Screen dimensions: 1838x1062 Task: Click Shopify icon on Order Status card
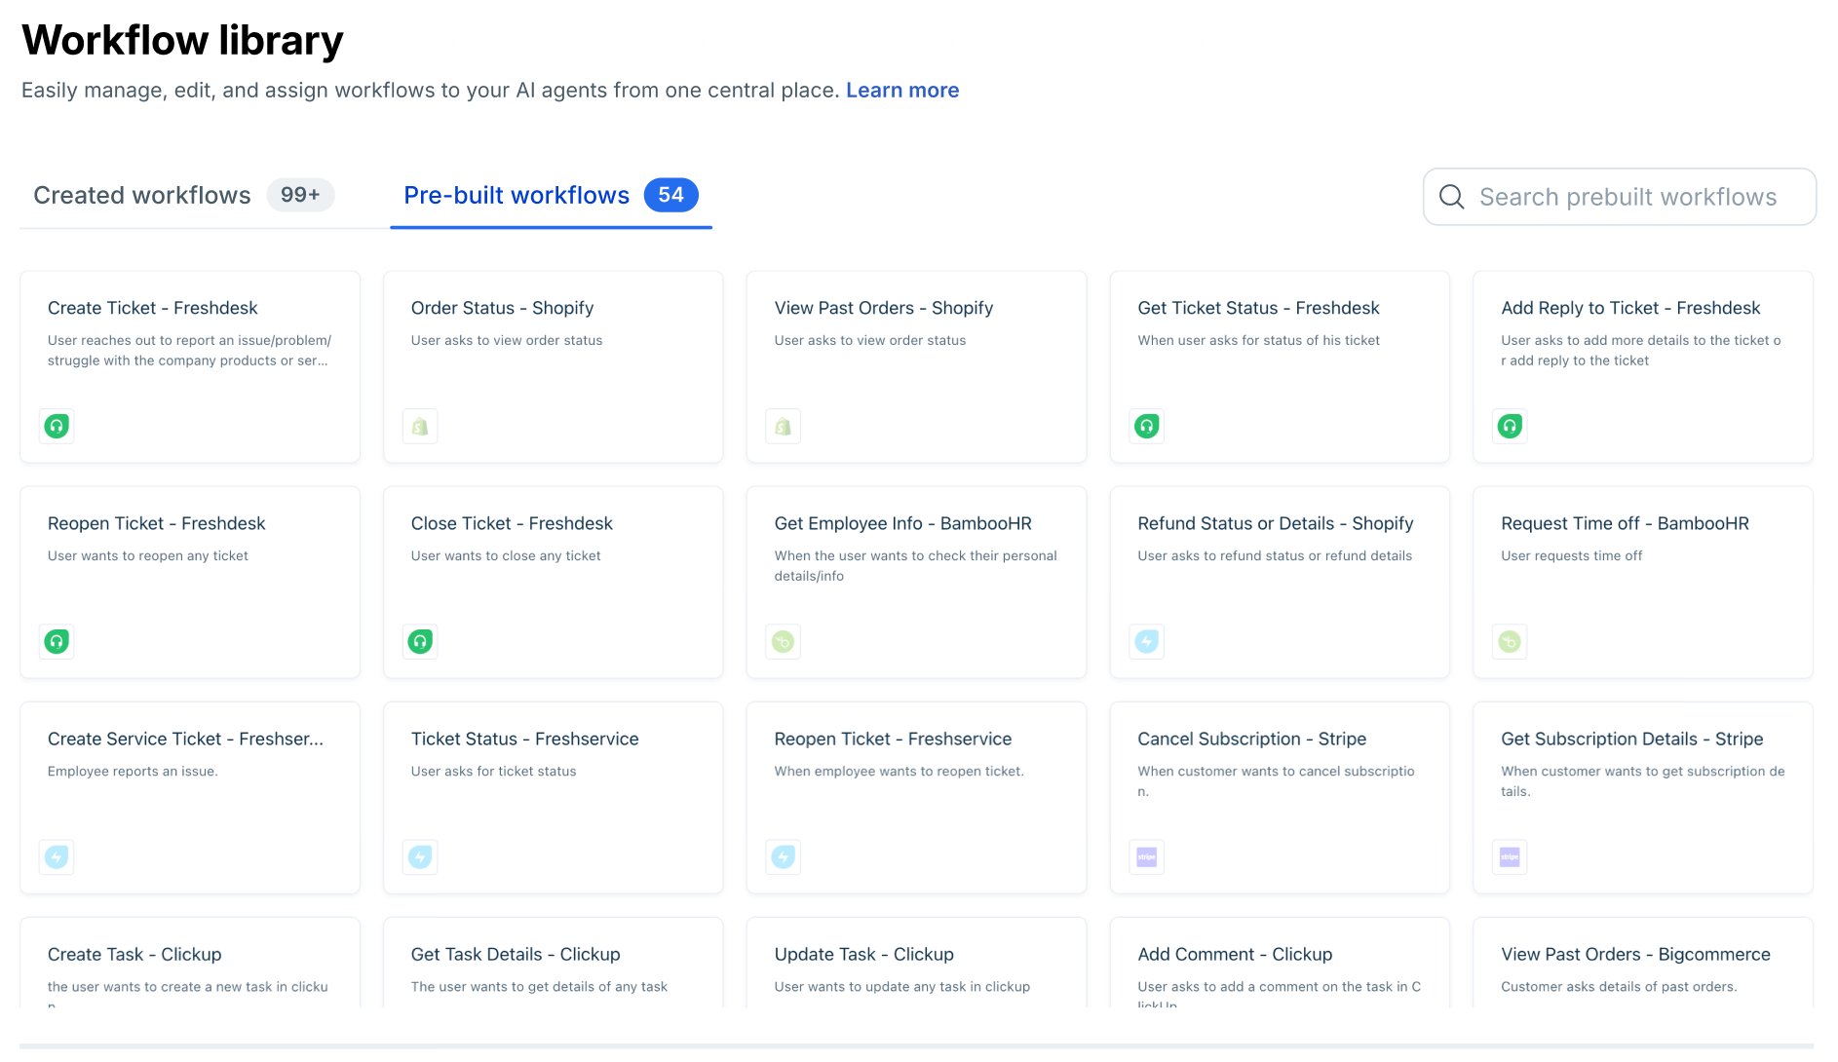pyautogui.click(x=420, y=426)
